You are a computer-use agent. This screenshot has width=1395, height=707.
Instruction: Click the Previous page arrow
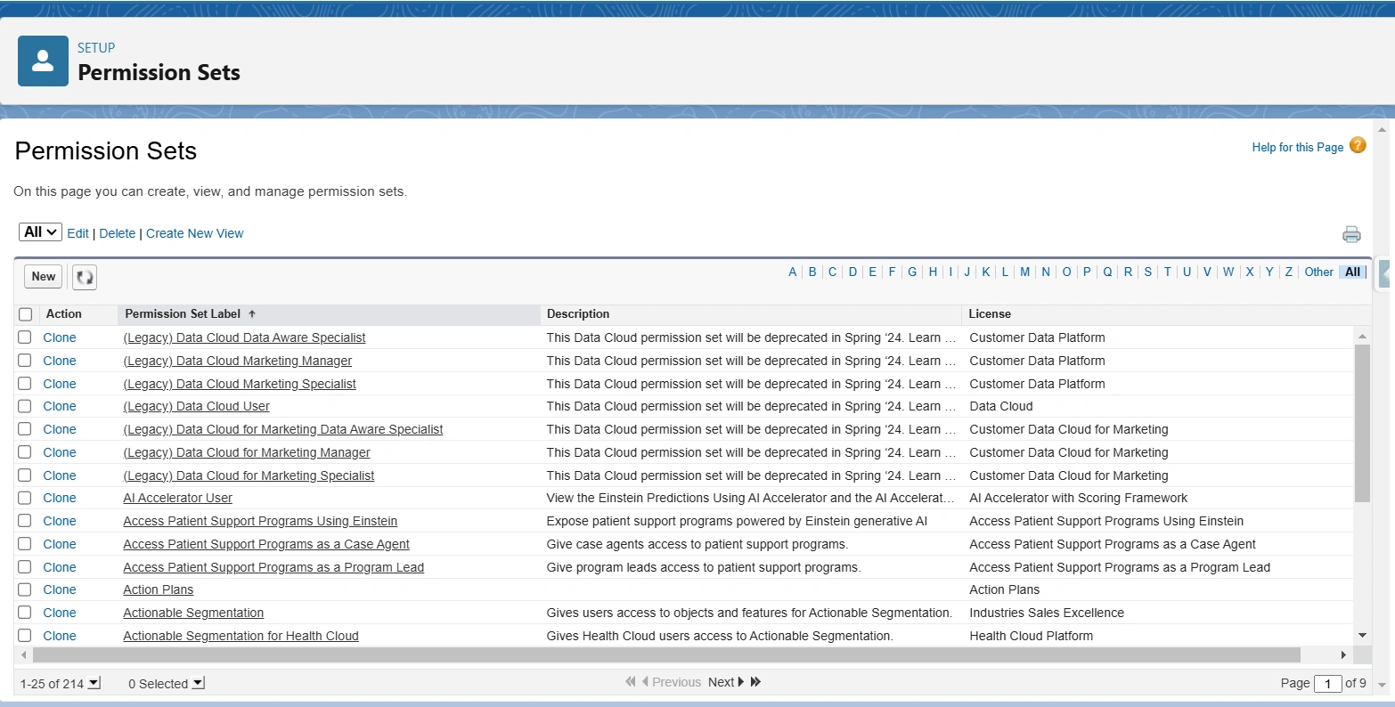(647, 682)
